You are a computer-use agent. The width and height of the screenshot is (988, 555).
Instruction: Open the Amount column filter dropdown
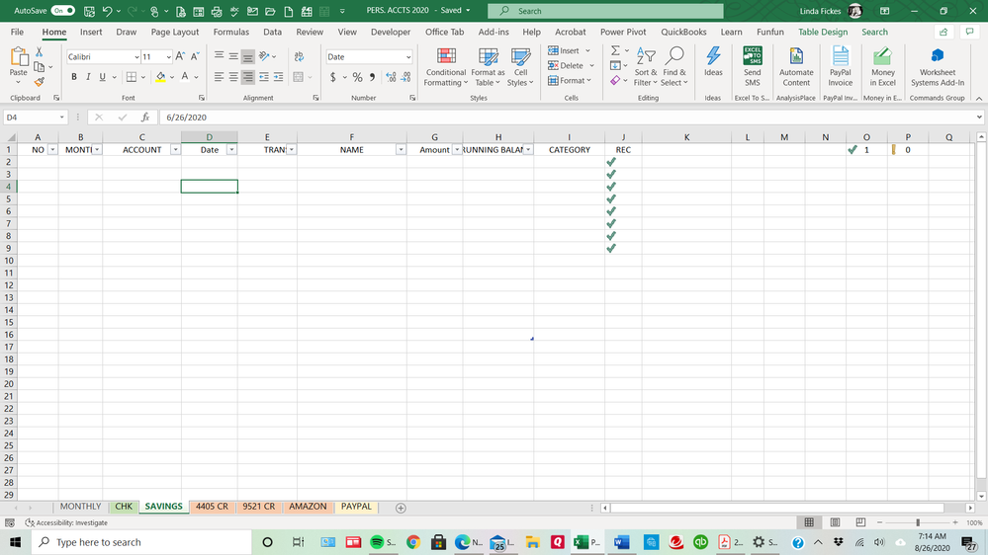[x=456, y=150]
